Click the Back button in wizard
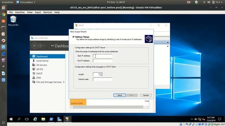This screenshot has height=126, width=225. pyautogui.click(x=120, y=95)
